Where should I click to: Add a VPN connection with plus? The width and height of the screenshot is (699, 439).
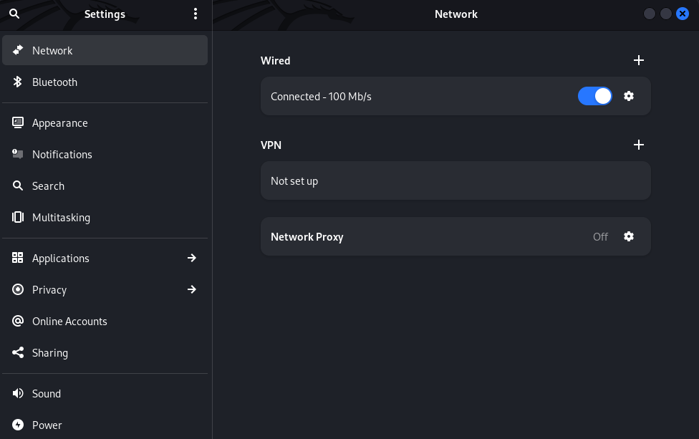click(638, 145)
